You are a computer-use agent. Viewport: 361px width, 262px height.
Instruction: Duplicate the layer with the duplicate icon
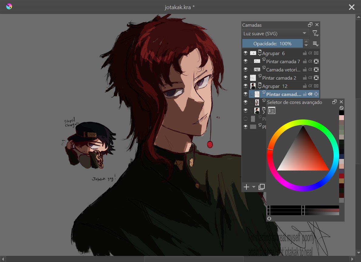[x=262, y=187]
